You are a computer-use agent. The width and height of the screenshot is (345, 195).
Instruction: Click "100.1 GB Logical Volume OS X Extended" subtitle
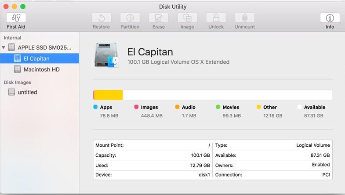178,62
